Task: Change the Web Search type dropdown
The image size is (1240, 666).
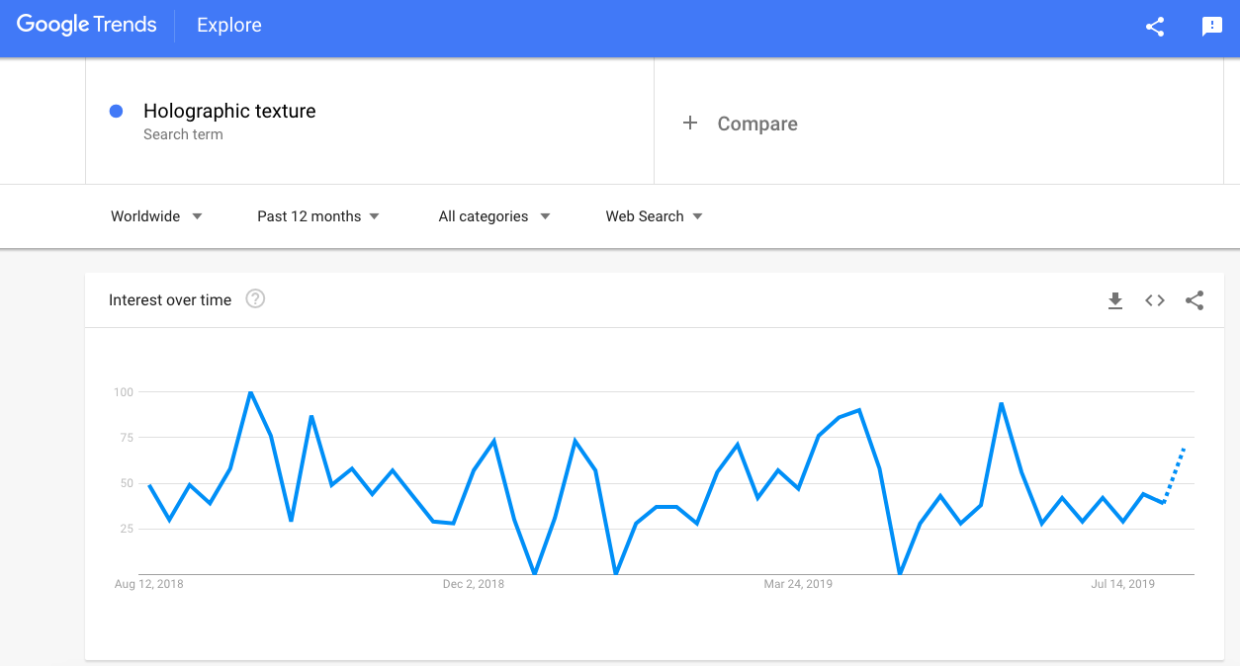Action: pyautogui.click(x=654, y=216)
